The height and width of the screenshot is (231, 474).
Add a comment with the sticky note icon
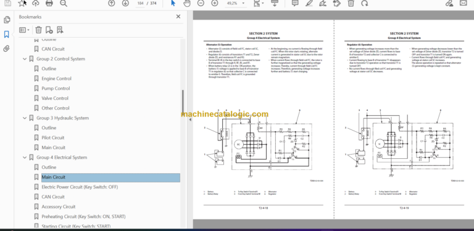pos(295,3)
